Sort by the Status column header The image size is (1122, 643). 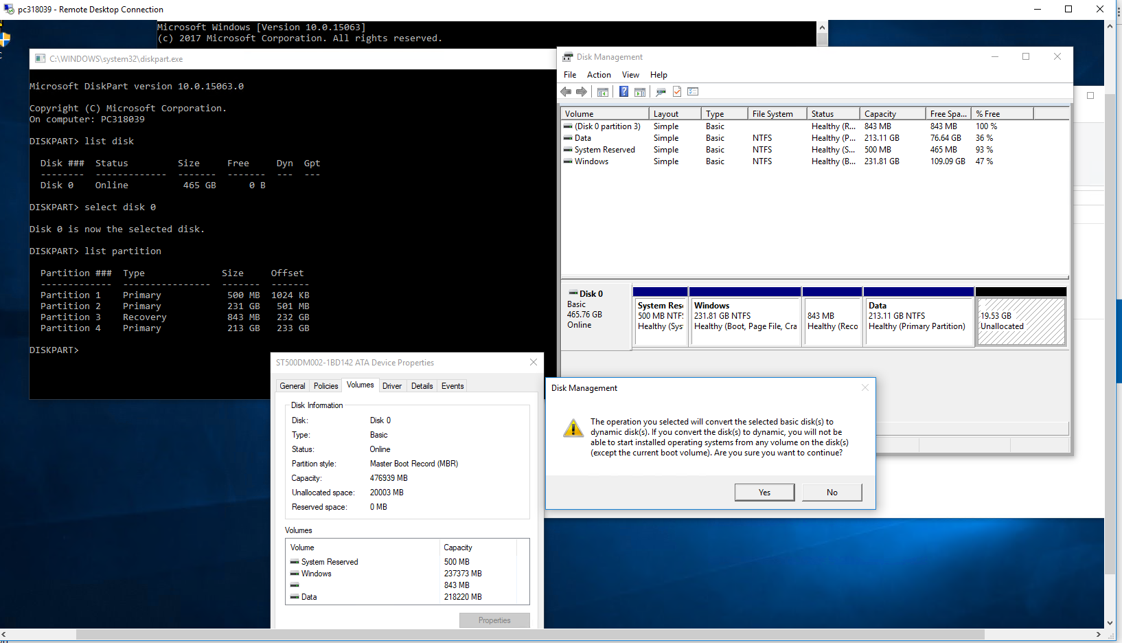pyautogui.click(x=834, y=114)
